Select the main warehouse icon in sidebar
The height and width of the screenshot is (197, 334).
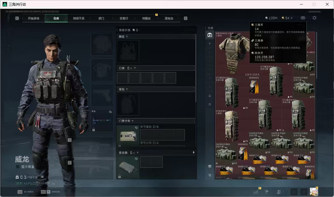point(210,35)
